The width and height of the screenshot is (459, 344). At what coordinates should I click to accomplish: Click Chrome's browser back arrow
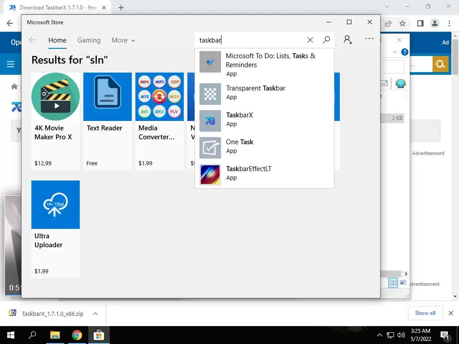[10, 23]
